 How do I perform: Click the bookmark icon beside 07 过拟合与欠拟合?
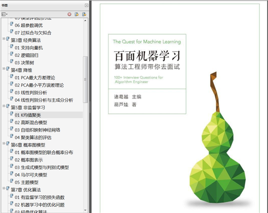coord(12,31)
